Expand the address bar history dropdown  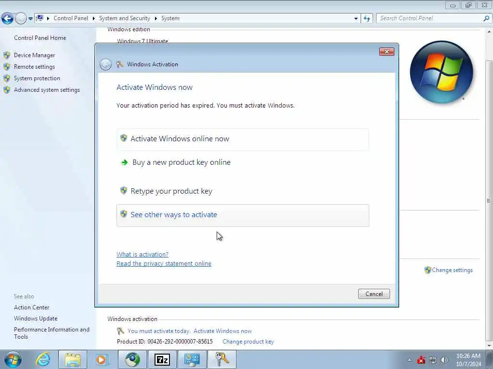click(x=356, y=19)
